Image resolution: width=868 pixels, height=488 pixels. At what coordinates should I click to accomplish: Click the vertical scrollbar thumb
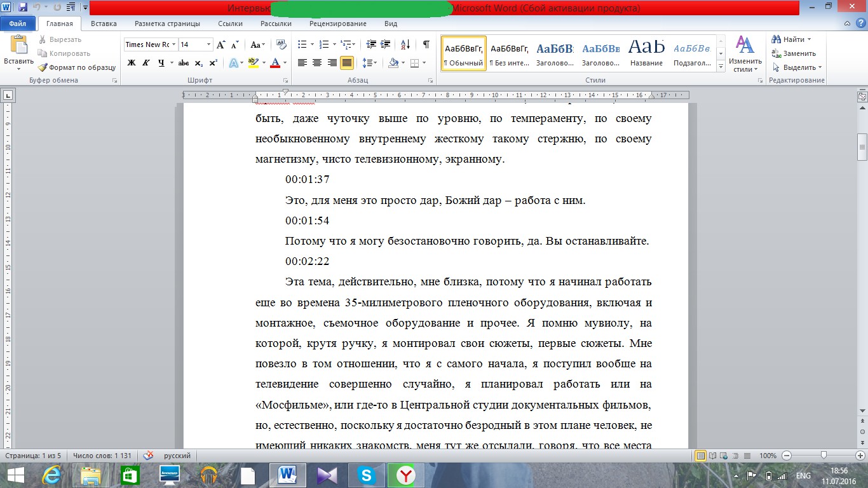click(x=862, y=146)
